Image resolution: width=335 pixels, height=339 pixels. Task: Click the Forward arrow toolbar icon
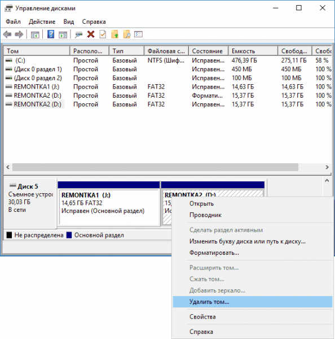[19, 34]
